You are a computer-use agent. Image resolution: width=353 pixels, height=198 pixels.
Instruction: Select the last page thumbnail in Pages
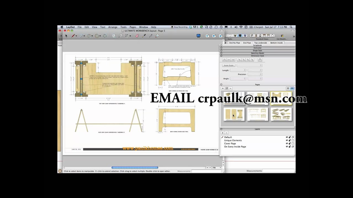[x=281, y=114]
